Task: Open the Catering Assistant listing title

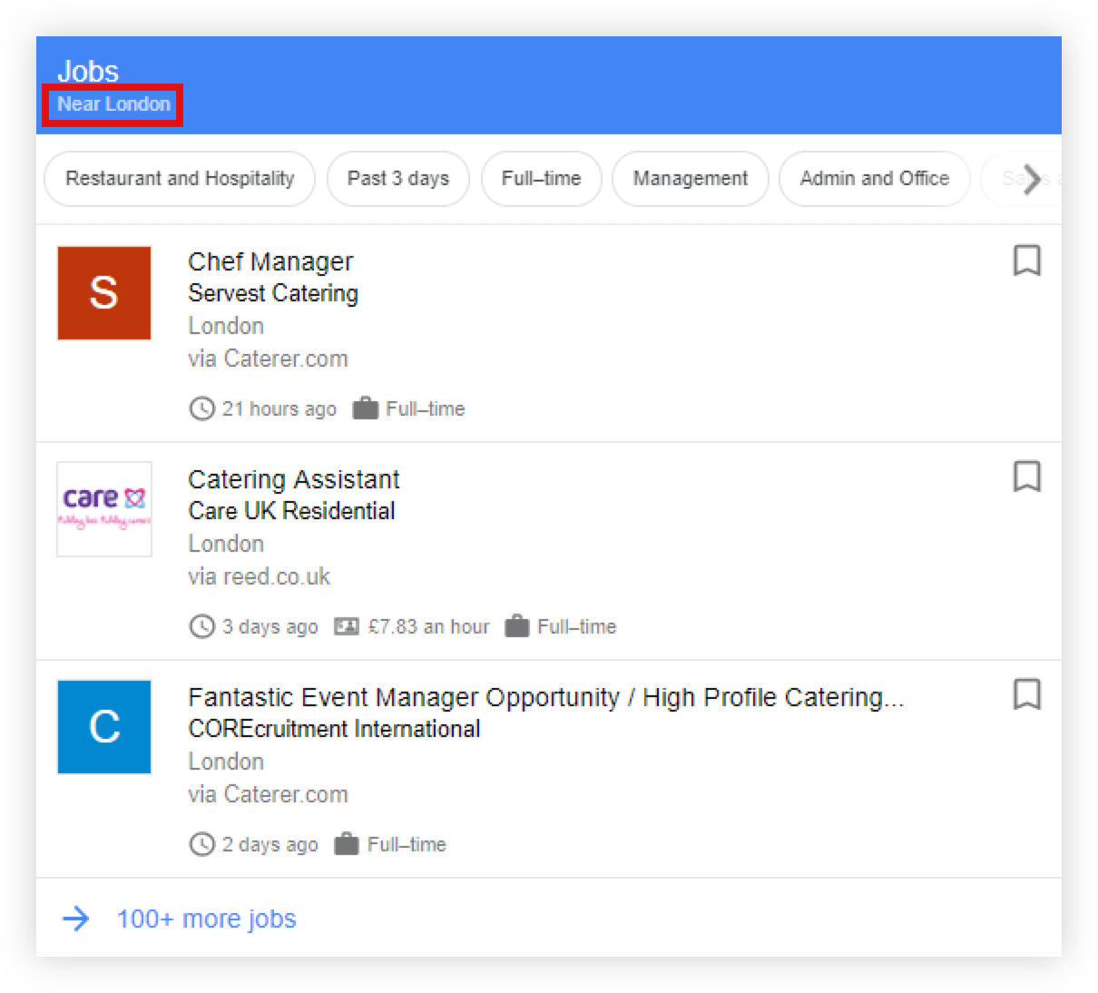Action: [293, 479]
